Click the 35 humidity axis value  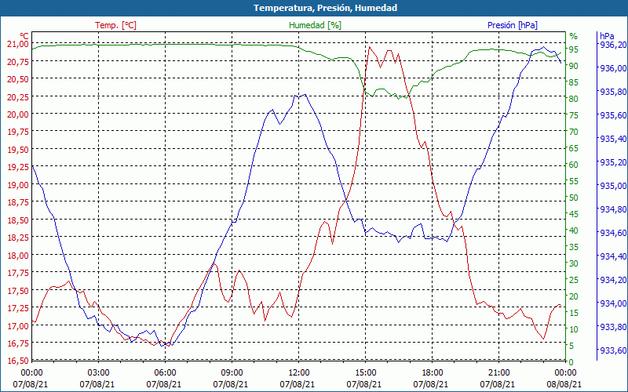[574, 247]
